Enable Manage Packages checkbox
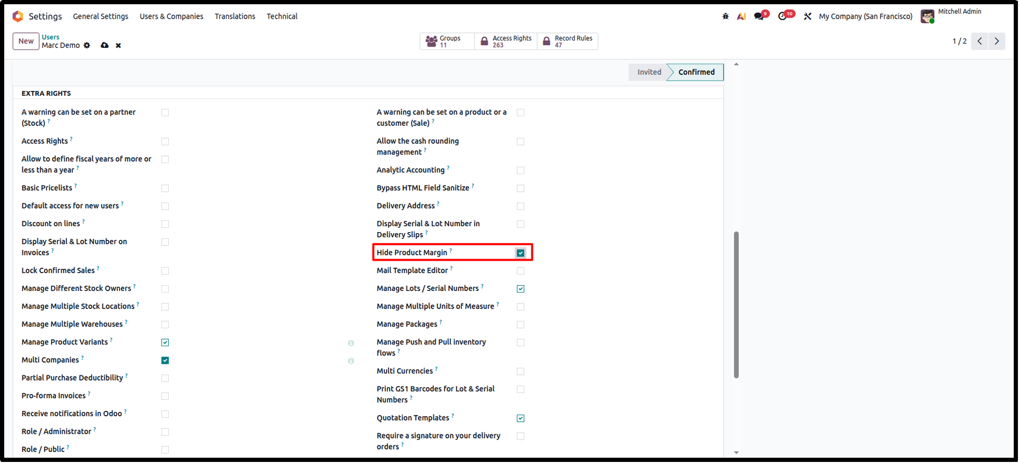Image resolution: width=1019 pixels, height=463 pixels. [x=521, y=324]
